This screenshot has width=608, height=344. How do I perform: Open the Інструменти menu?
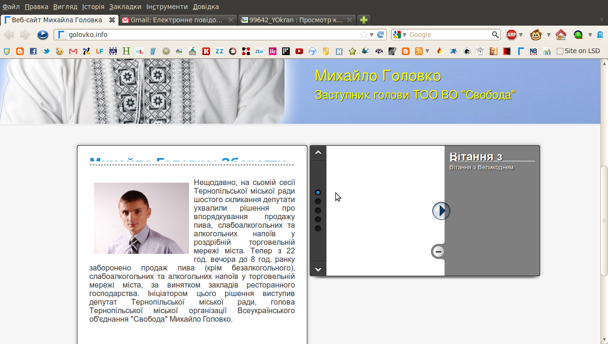point(167,7)
